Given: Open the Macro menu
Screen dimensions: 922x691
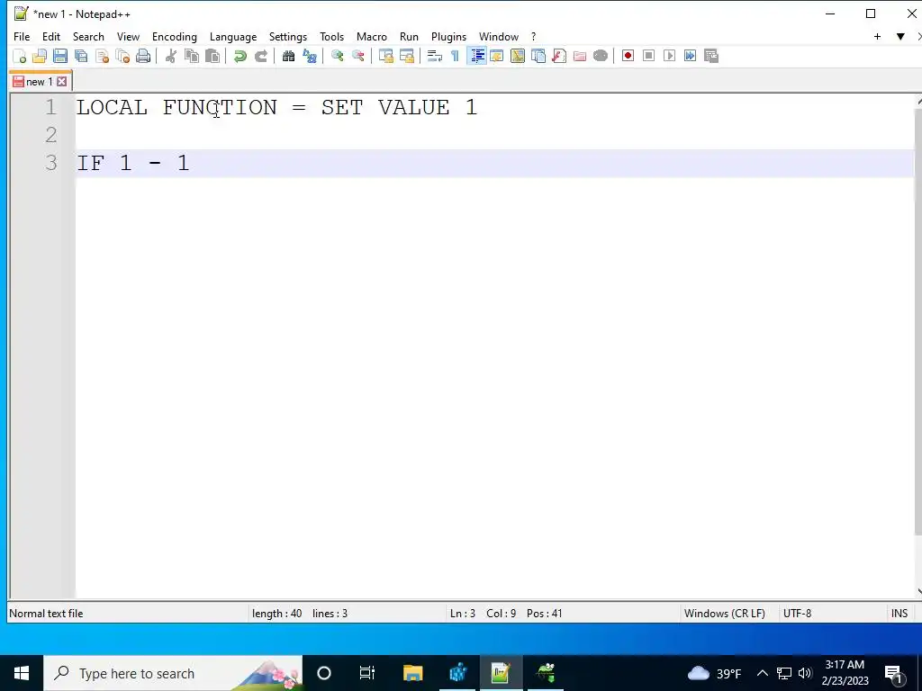Looking at the screenshot, I should pos(372,36).
